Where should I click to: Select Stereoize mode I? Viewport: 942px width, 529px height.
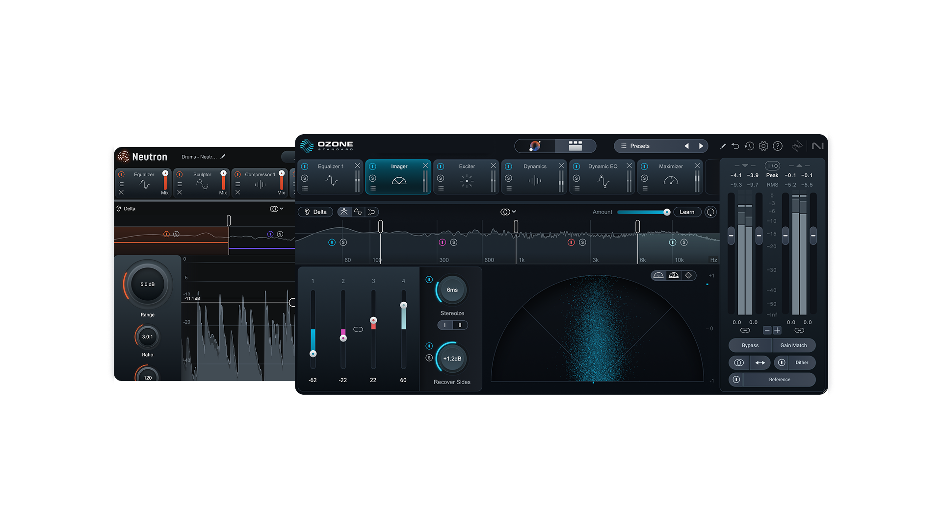[445, 325]
